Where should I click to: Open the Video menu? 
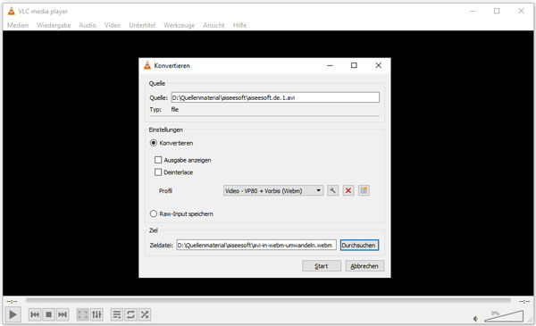click(113, 25)
